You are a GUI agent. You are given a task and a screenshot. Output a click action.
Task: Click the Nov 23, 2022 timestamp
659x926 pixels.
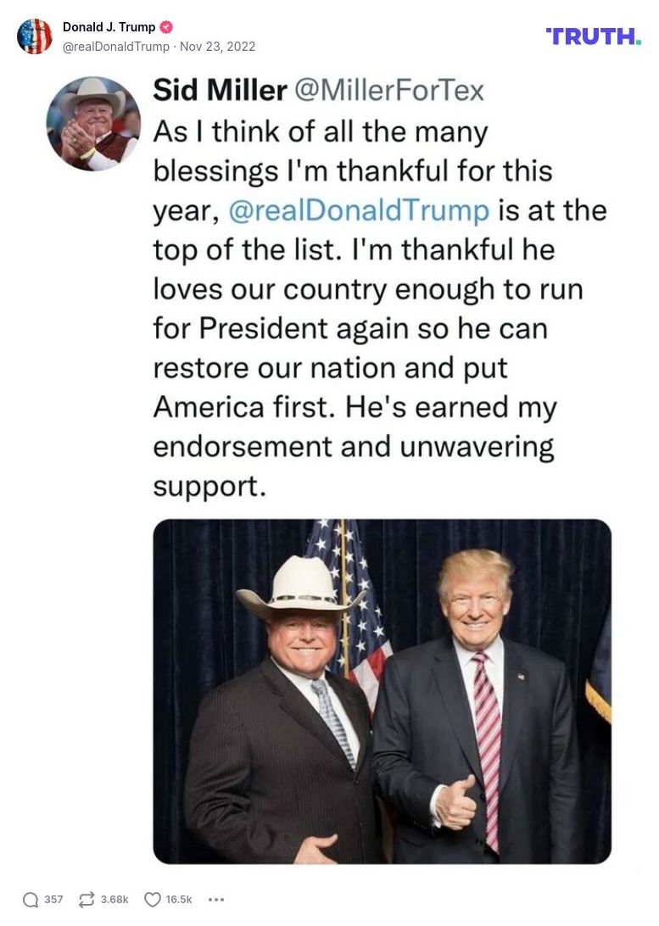(217, 47)
